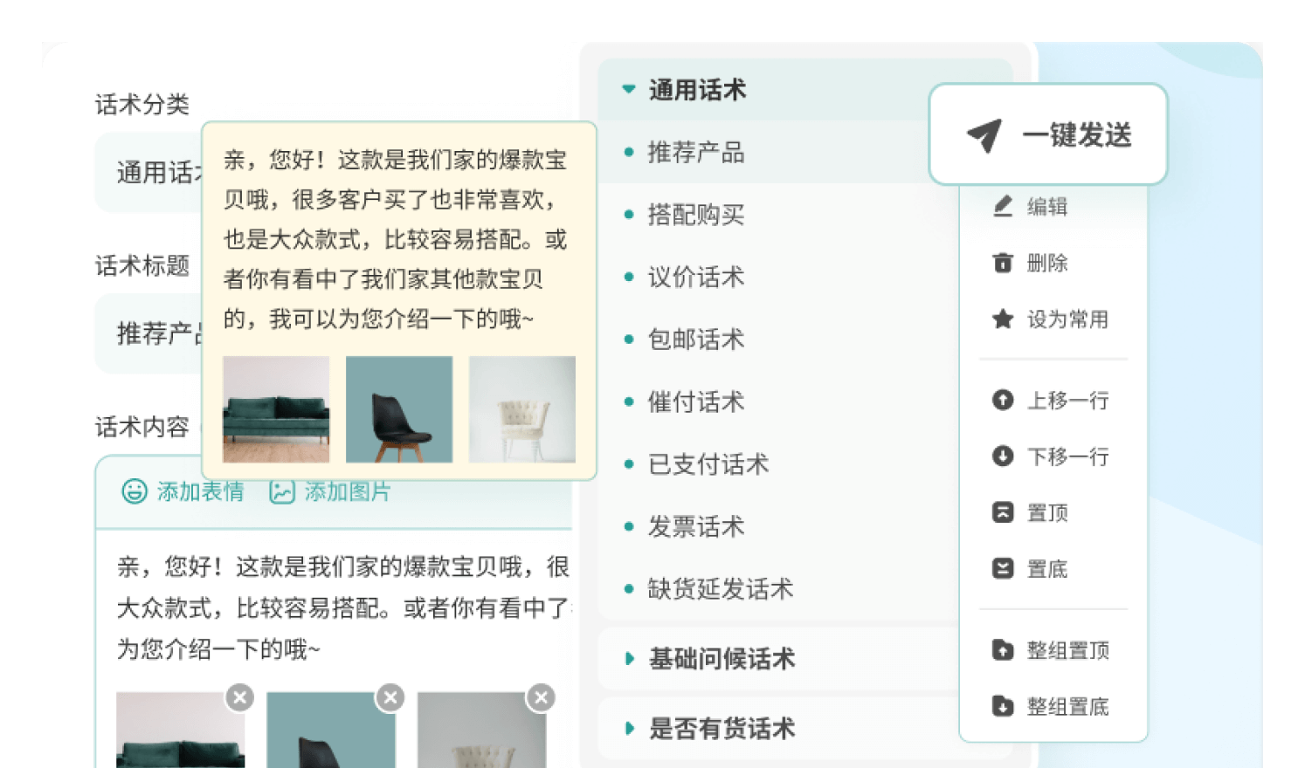
Task: Select the 编辑 pencil icon to edit
Action: coord(1003,207)
